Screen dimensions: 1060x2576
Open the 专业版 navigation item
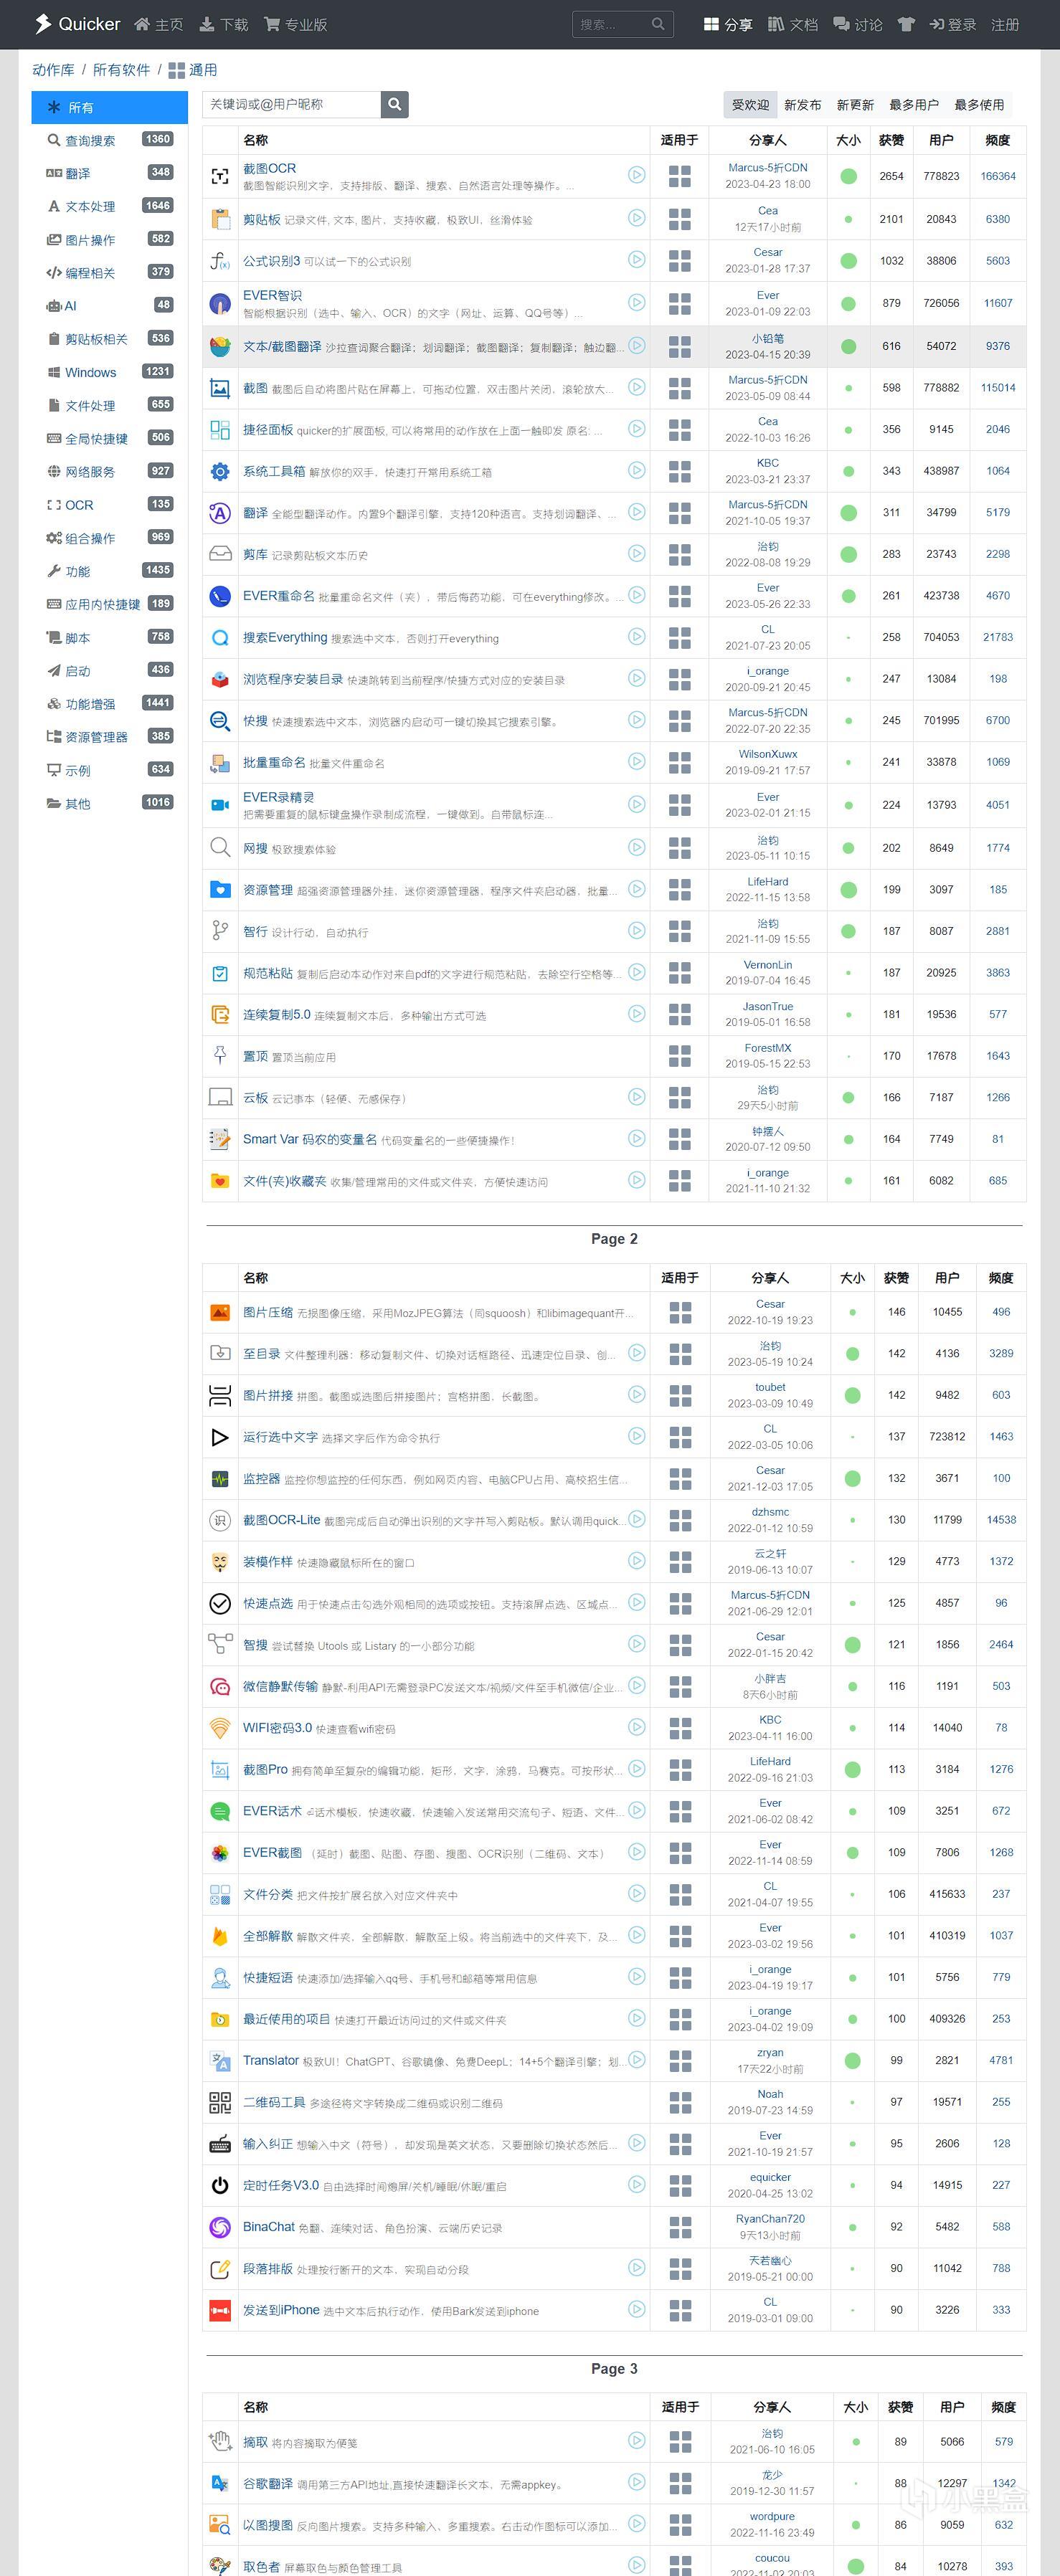click(x=296, y=24)
